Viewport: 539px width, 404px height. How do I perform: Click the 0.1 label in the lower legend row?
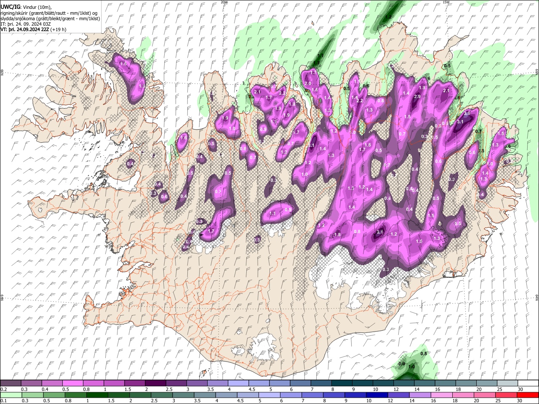click(4, 401)
